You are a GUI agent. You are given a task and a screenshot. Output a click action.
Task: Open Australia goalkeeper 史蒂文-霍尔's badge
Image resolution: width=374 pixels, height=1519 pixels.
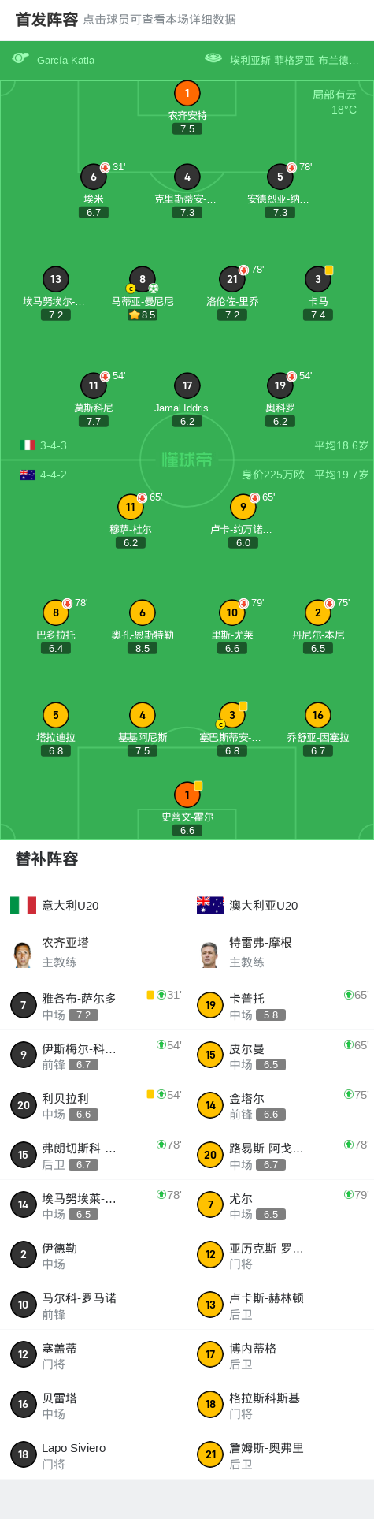click(x=187, y=795)
